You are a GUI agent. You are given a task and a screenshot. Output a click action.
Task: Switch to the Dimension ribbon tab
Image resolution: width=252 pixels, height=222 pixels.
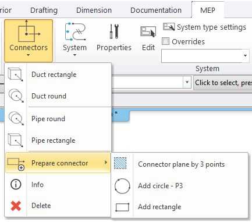[94, 10]
